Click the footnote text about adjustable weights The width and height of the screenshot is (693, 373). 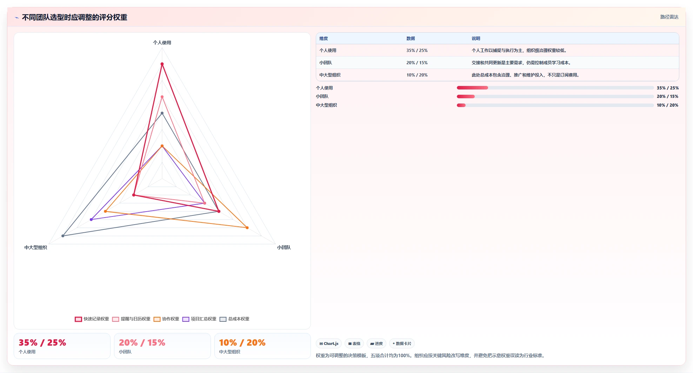431,355
